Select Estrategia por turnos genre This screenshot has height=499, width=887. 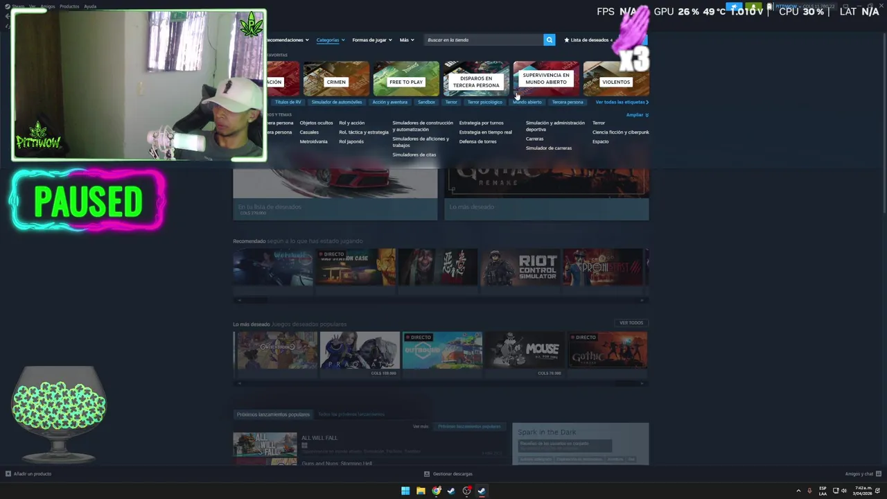[x=481, y=123]
